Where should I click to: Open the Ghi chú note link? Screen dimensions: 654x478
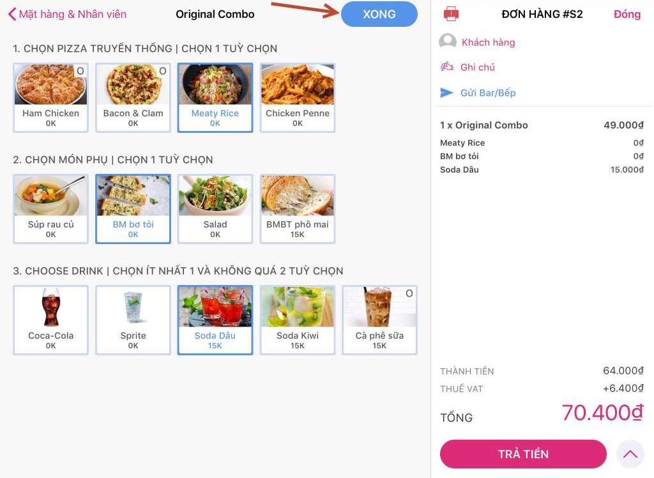pyautogui.click(x=477, y=67)
